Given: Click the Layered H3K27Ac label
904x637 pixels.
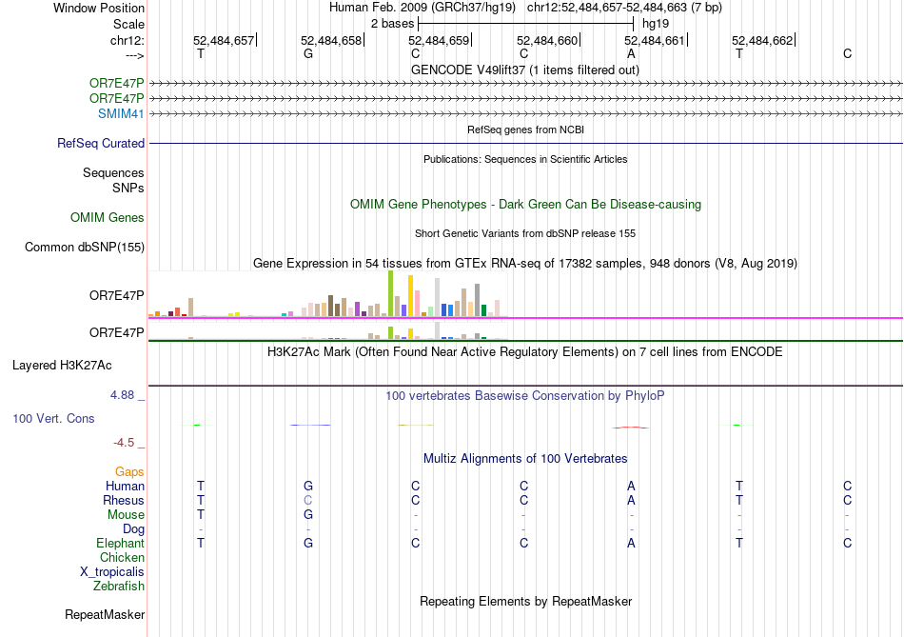Looking at the screenshot, I should [x=62, y=366].
